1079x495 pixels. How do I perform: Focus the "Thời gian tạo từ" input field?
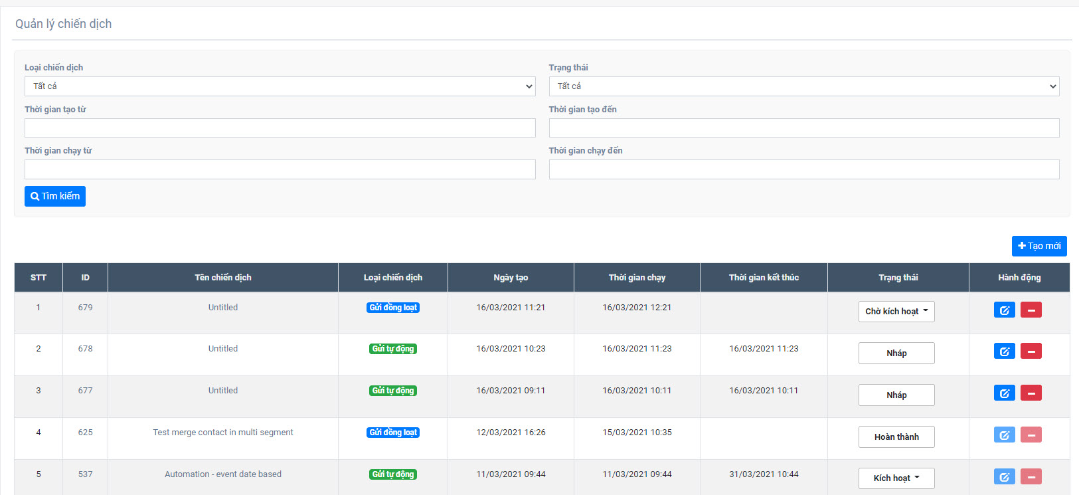point(280,128)
